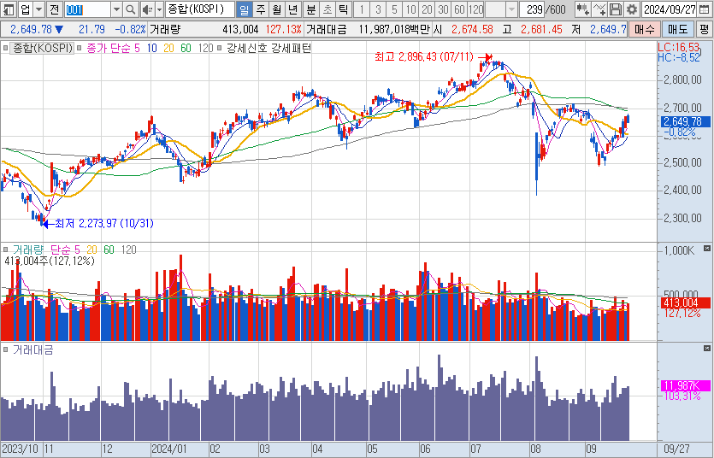Select 종합(KOSPI) chart legend label
This screenshot has height=458, width=714.
point(43,48)
